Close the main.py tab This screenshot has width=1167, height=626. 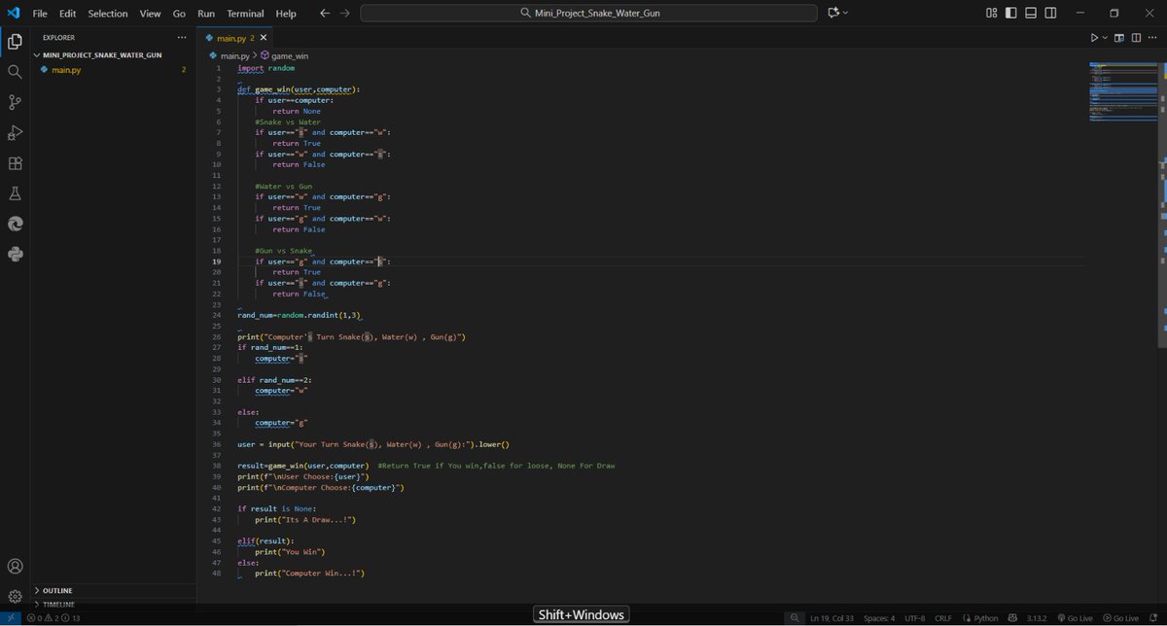click(x=264, y=38)
